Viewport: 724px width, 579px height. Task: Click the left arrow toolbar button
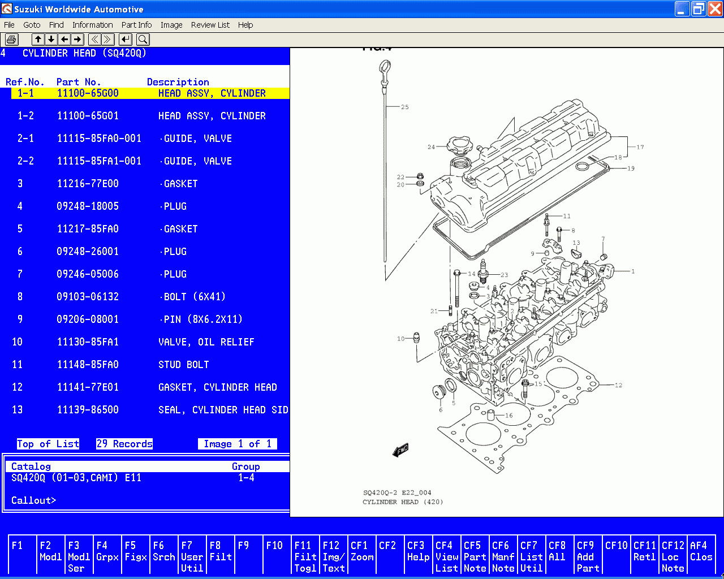64,39
